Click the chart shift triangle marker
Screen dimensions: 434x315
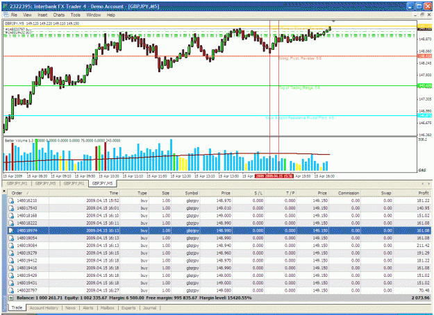tap(333, 21)
